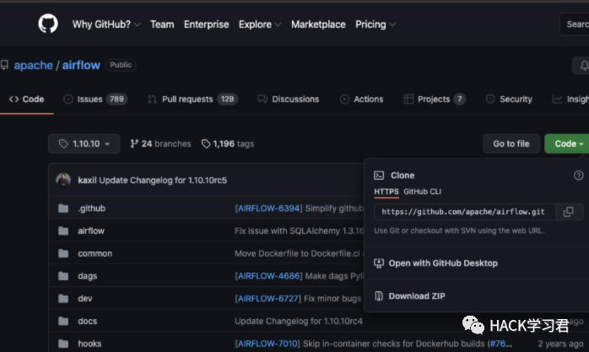Open the AIRFLOW-7010 issue link

tap(267, 344)
